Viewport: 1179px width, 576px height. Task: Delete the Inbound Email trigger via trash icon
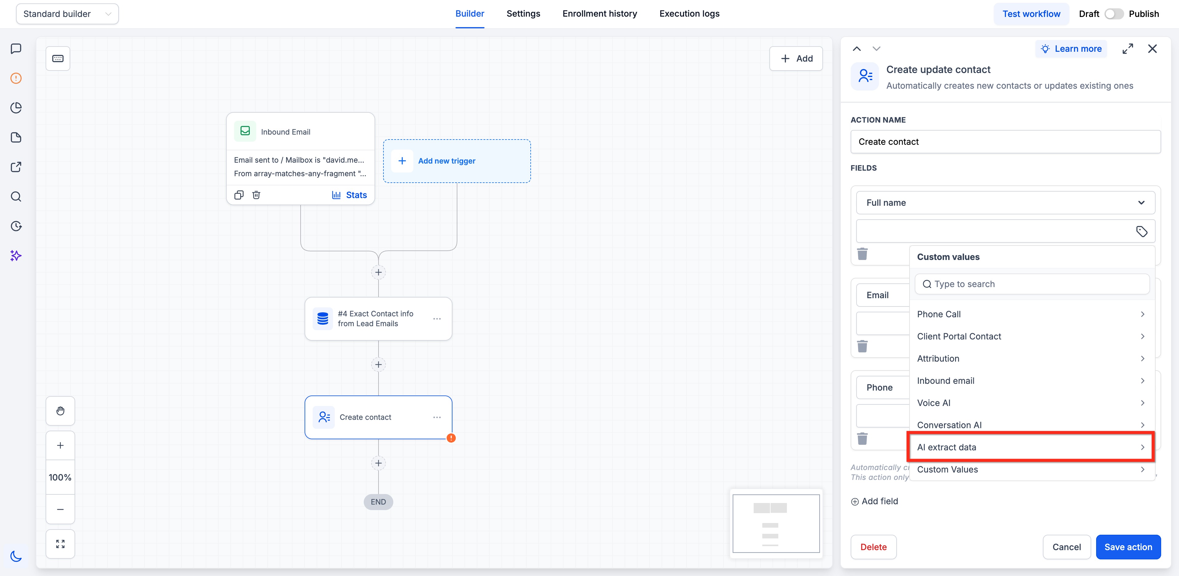pyautogui.click(x=256, y=195)
